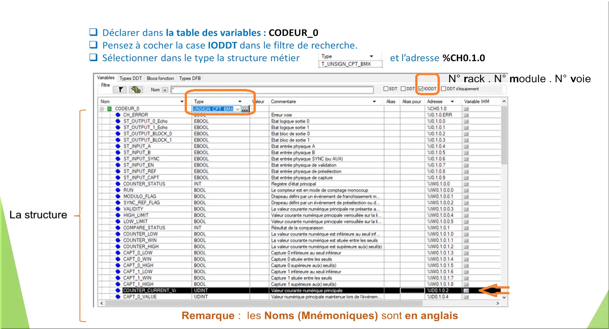Click the Alias pour column header
609x329 pixels.
coord(412,102)
